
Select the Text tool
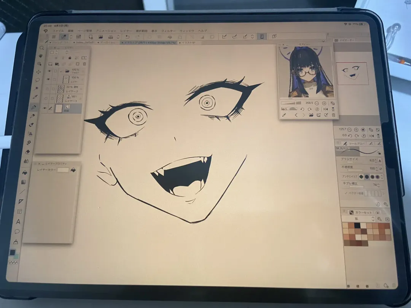[x=18, y=222]
